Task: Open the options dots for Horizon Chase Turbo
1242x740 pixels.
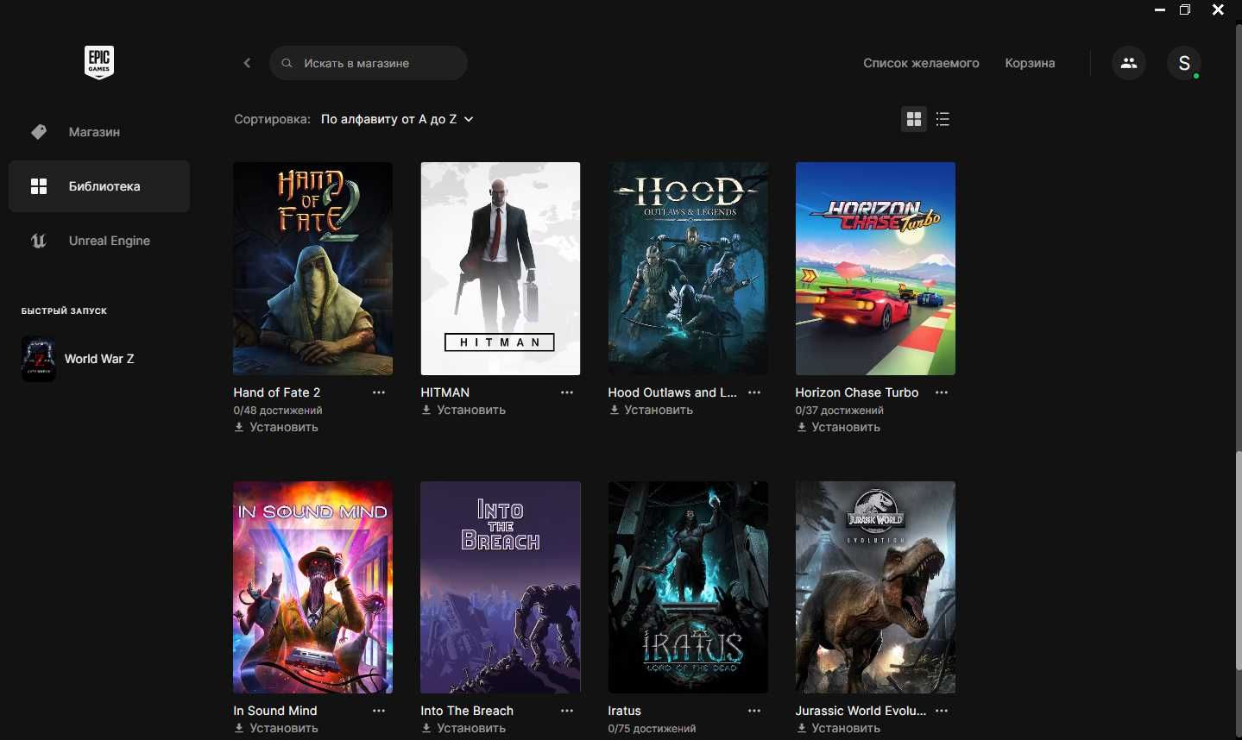Action: tap(942, 392)
